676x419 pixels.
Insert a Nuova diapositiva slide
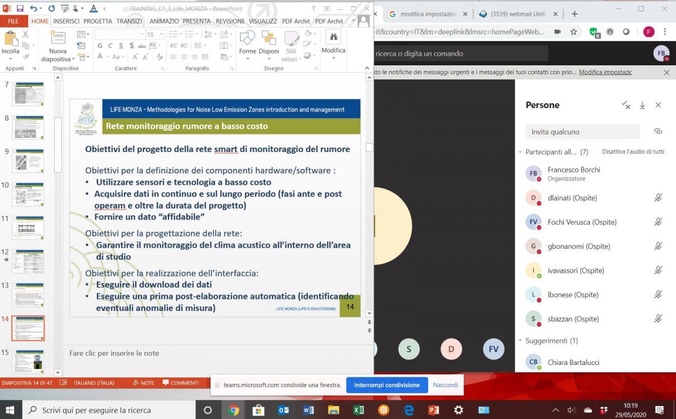coord(58,46)
